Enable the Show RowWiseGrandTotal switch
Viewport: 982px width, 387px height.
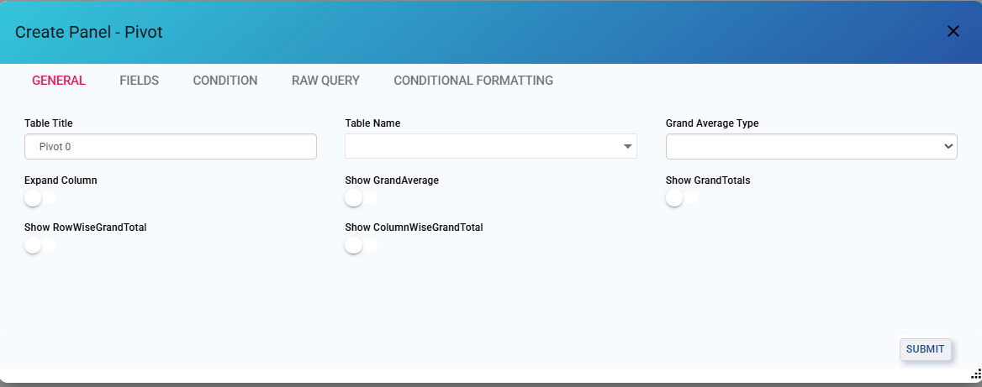tap(40, 245)
